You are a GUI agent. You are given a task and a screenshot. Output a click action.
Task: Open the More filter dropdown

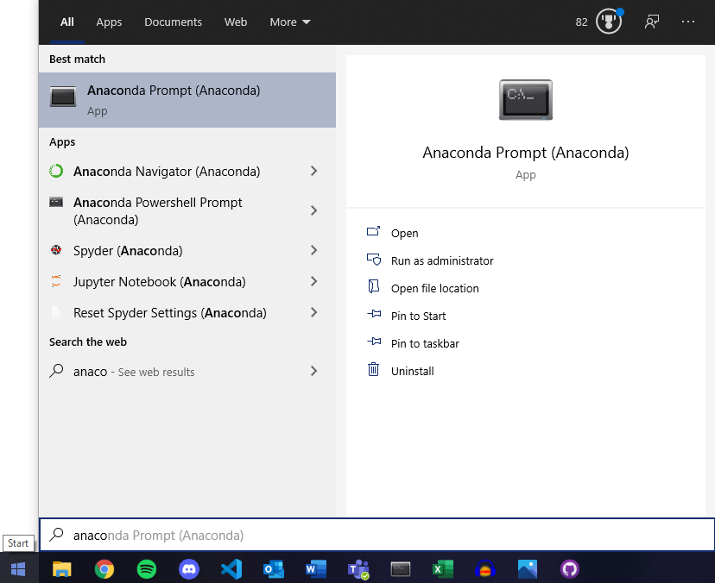pyautogui.click(x=290, y=22)
